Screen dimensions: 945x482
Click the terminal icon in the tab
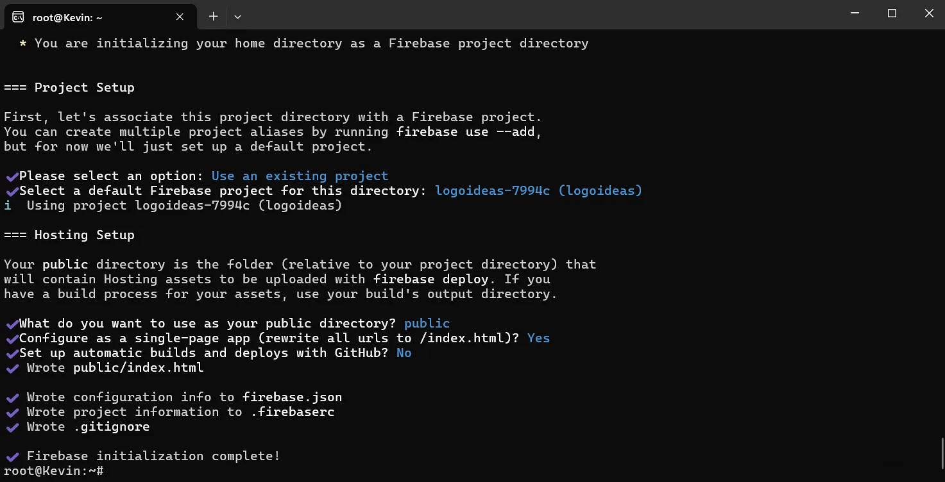(x=18, y=17)
